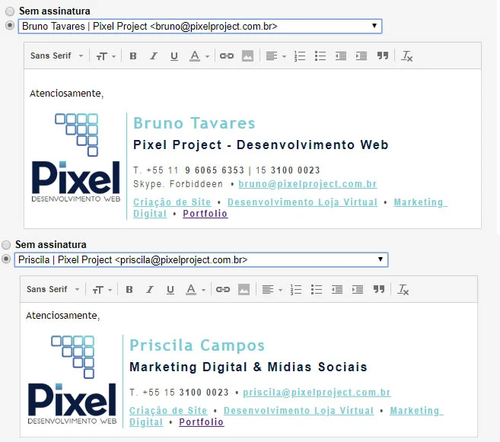Click Pixel logo image in Bruno signature
This screenshot has width=500, height=442.
pos(76,157)
